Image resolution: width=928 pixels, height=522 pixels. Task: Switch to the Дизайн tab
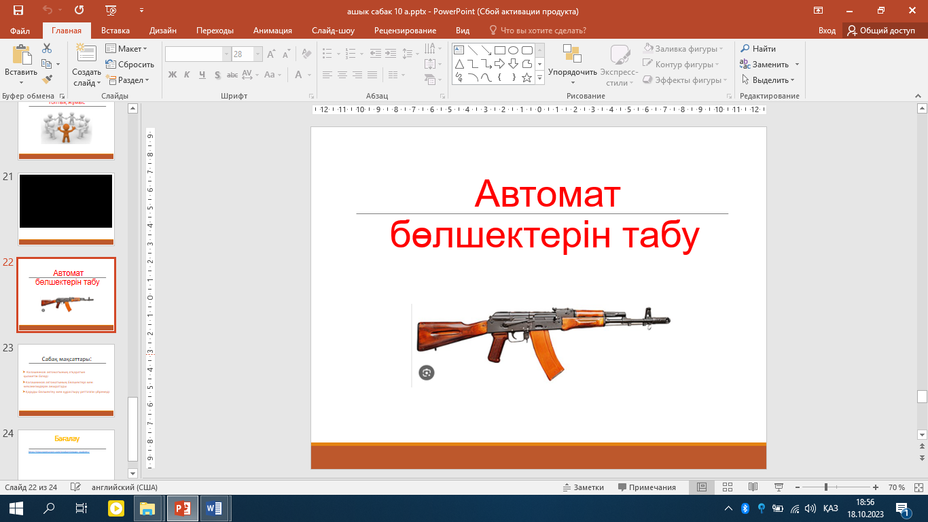coord(163,31)
